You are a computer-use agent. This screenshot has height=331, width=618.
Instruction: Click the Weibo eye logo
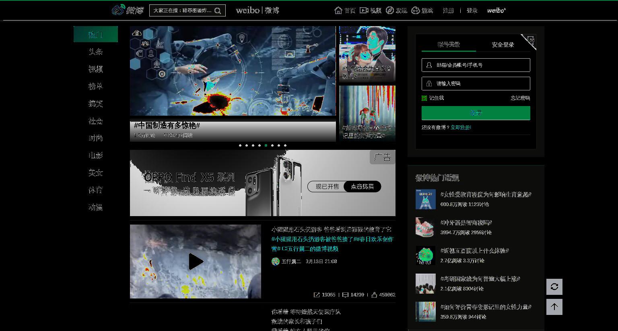tap(118, 10)
